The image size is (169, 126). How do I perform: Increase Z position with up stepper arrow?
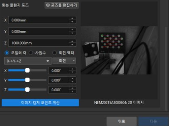point(72,41)
